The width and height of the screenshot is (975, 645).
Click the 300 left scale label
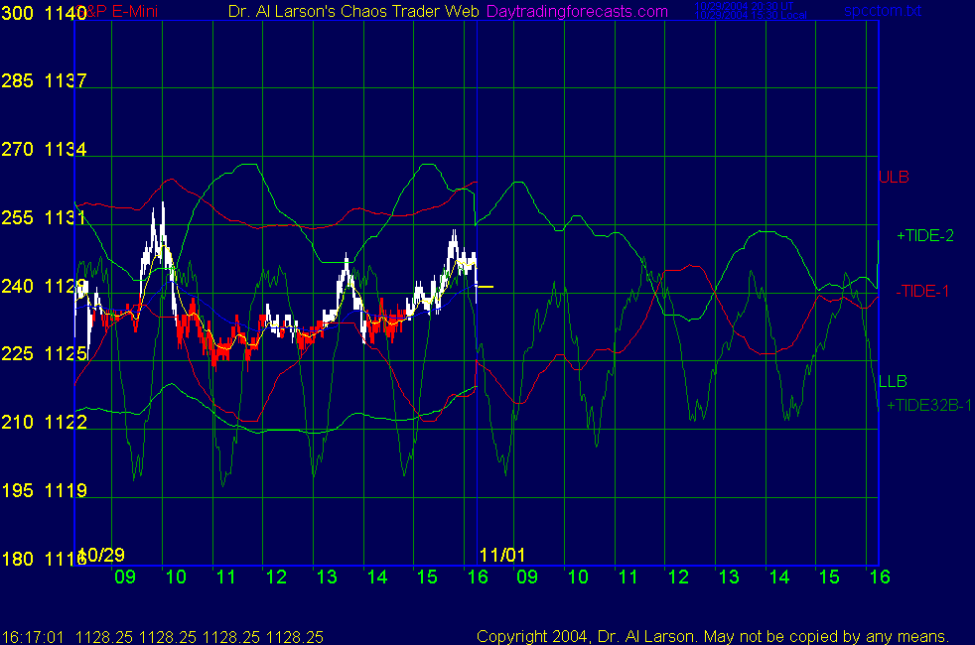[17, 13]
